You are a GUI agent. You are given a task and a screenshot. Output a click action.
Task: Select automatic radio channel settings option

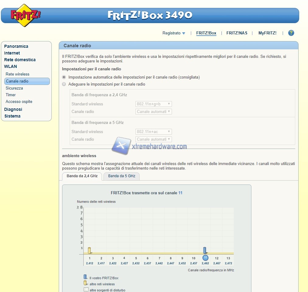coord(64,77)
